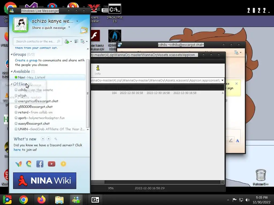Image resolution: width=274 pixels, height=205 pixels.
Task: Click the Add a contact icon
Action: (x=67, y=41)
